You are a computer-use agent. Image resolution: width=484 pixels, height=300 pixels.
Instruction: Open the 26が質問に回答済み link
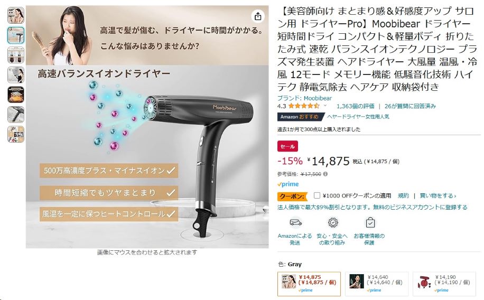410,106
